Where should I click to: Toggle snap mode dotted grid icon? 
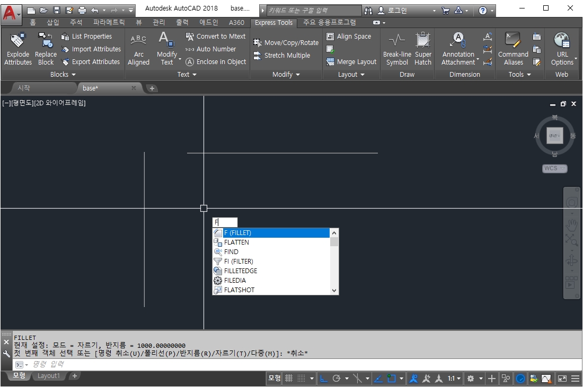(302, 379)
